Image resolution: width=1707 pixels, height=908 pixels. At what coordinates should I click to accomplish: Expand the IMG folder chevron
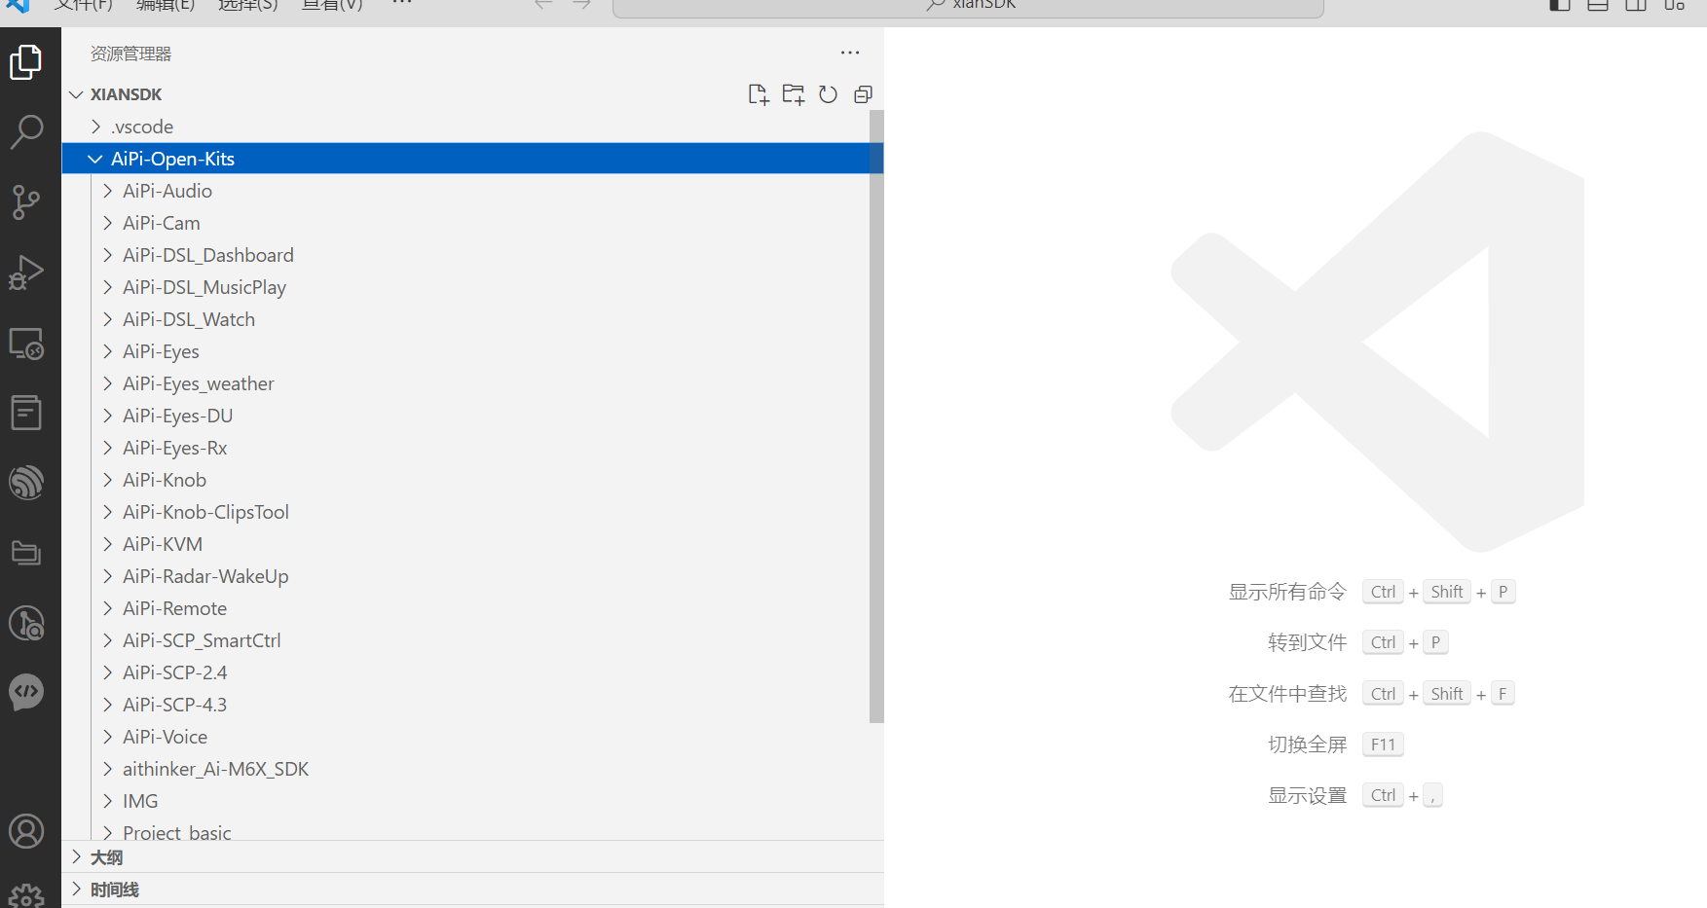point(107,801)
